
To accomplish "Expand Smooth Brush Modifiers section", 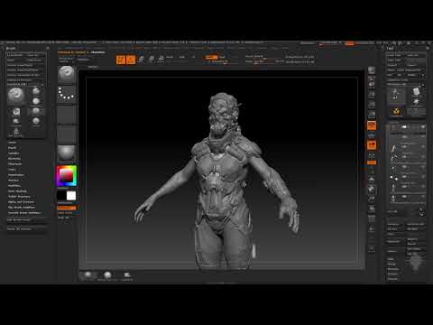I will 24,213.
